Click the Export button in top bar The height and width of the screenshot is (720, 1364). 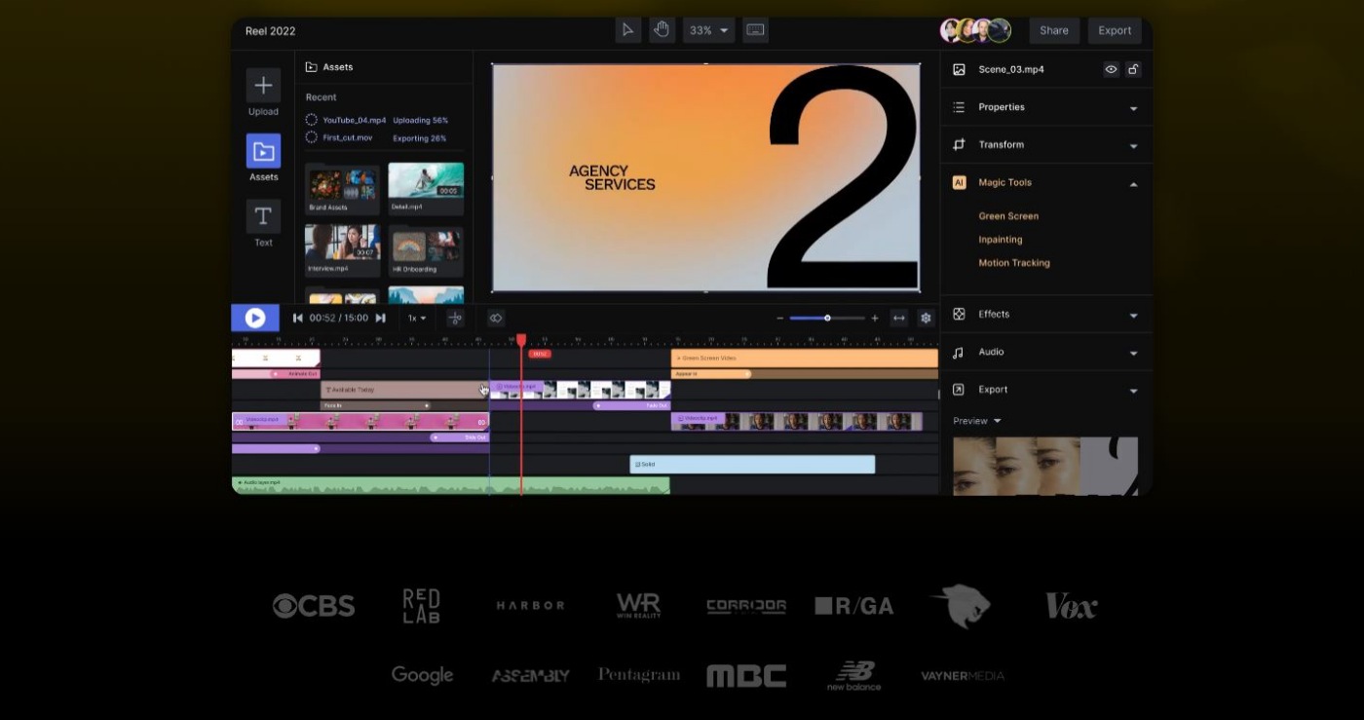click(x=1115, y=30)
